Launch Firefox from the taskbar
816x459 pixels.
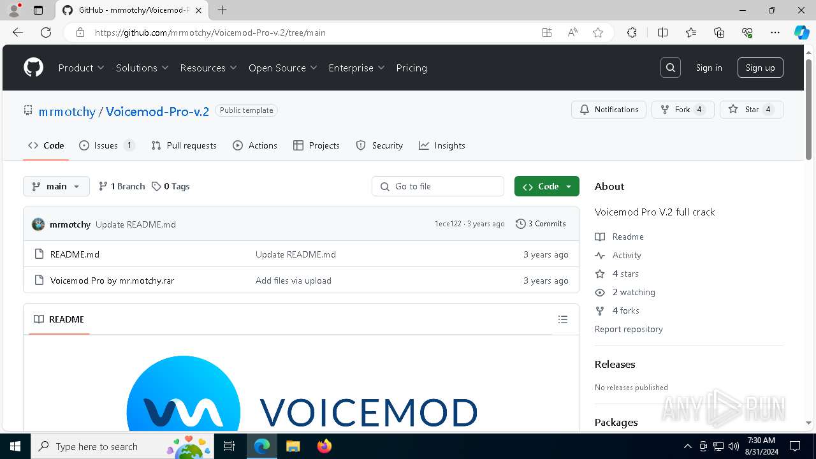pyautogui.click(x=324, y=446)
